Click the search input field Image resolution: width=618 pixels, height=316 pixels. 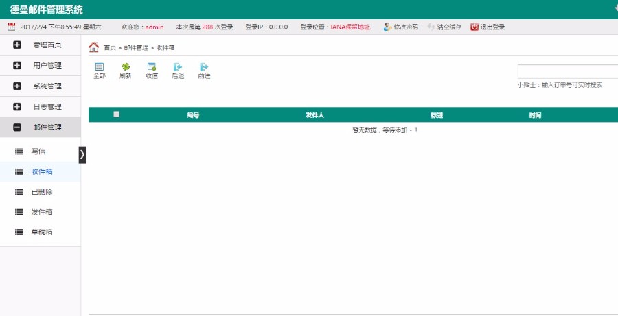(x=568, y=71)
